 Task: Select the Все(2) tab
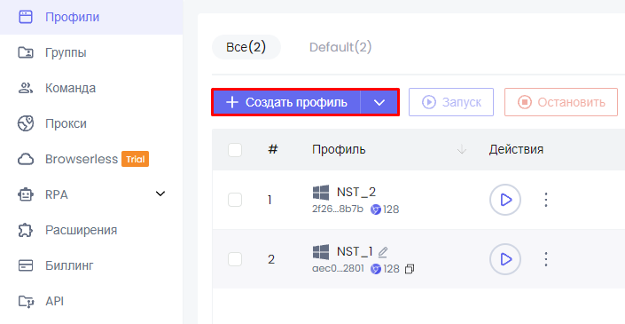pos(246,47)
